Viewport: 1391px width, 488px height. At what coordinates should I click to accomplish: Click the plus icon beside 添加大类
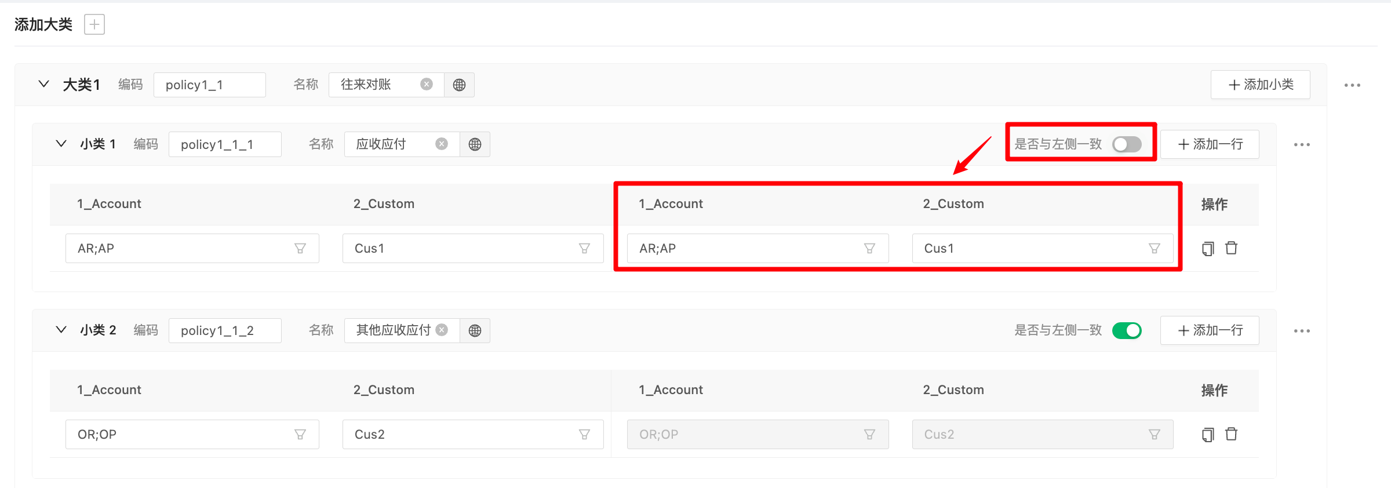pyautogui.click(x=94, y=24)
